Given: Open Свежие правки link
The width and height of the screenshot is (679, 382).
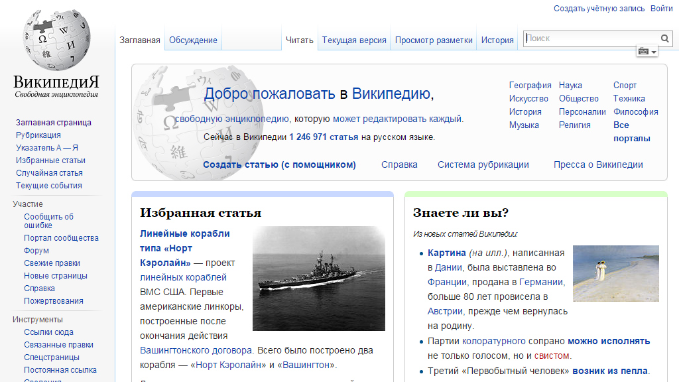Looking at the screenshot, I should [52, 263].
